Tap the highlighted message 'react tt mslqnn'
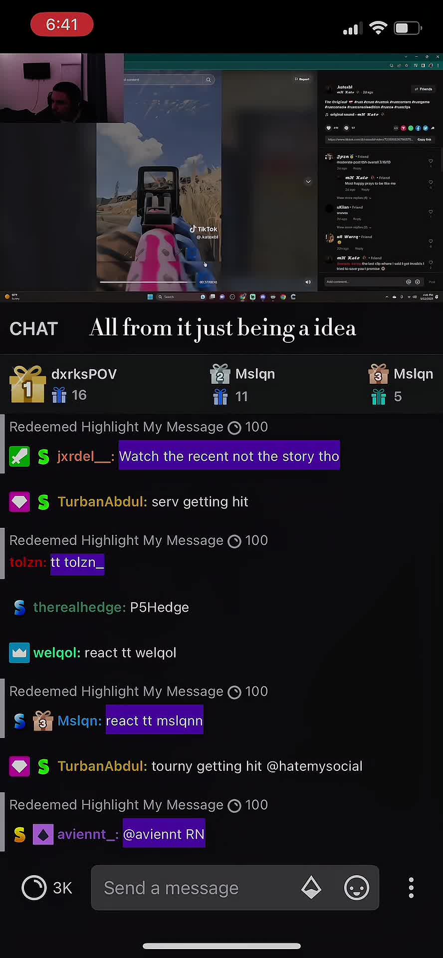Viewport: 443px width, 958px height. tap(154, 721)
